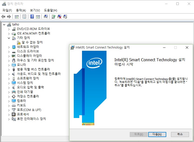Viewport: 194px width, 142px height.
Task: Select the 소프트웨어 장치 label
Action: click(28, 78)
